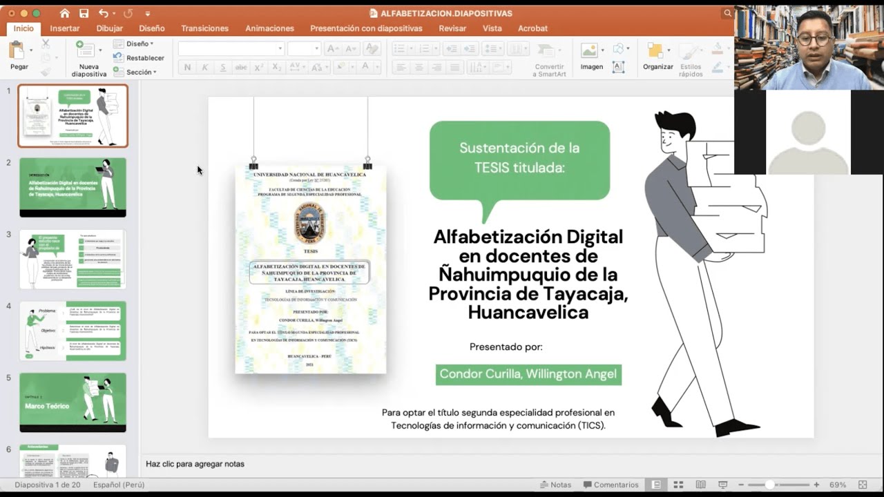Viewport: 884px width, 497px height.
Task: Open the Sección dropdown
Action: tap(135, 72)
